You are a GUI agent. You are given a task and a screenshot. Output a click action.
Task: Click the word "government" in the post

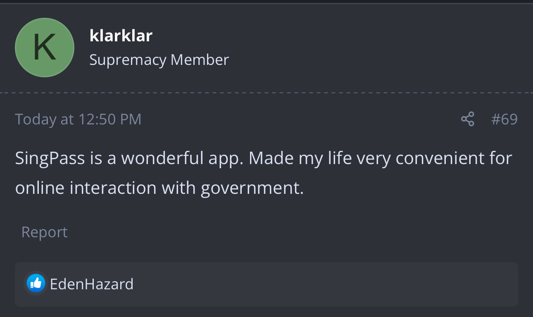(252, 188)
